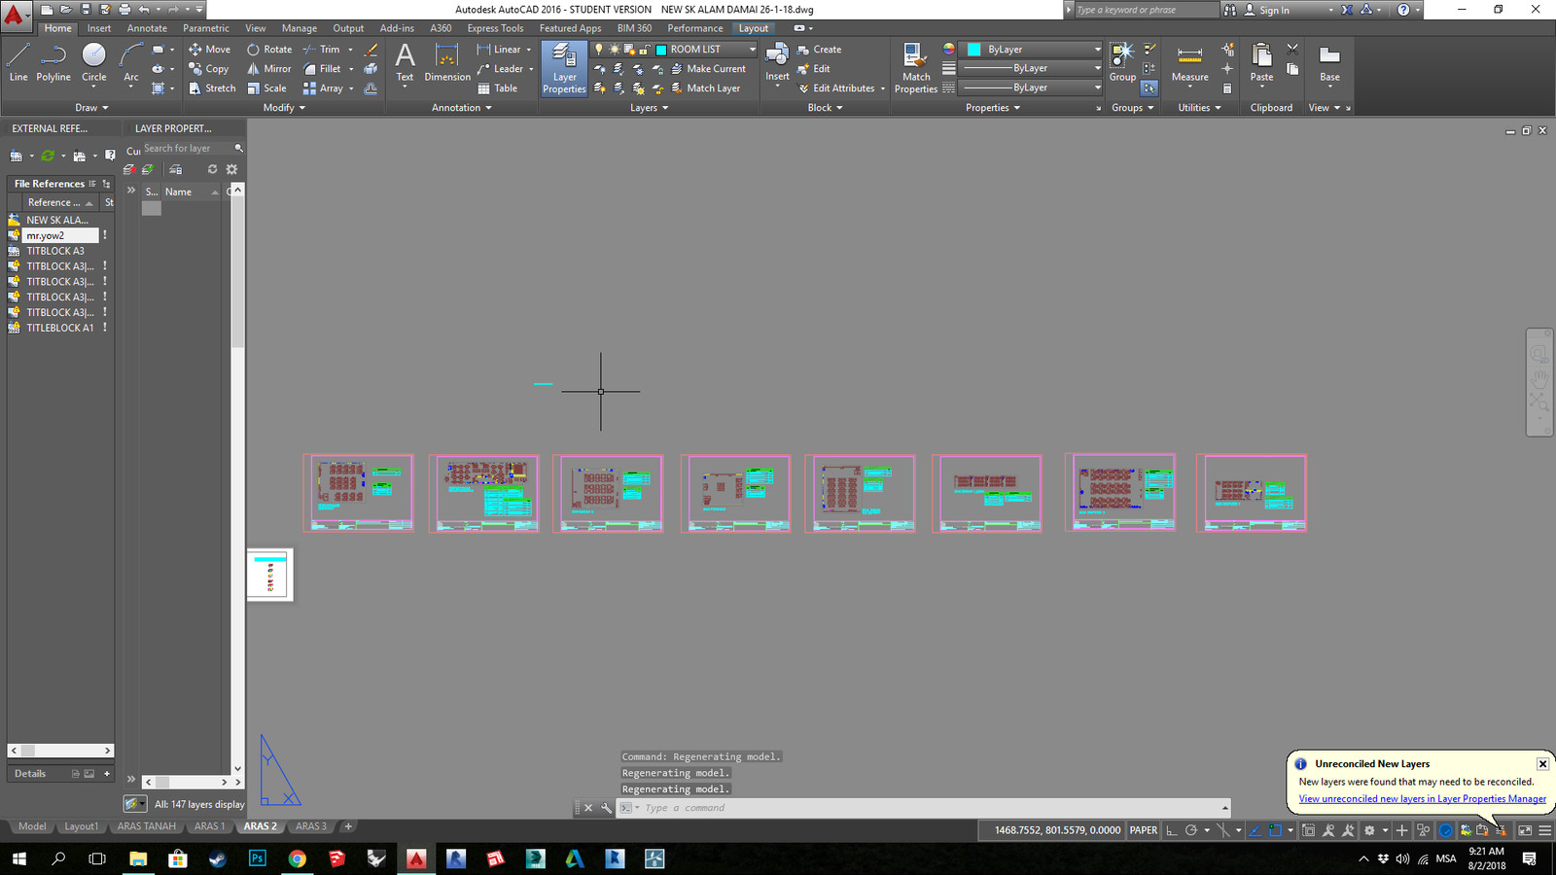Open the object color ByLayer dropdown
This screenshot has height=875, width=1556.
coord(1098,50)
